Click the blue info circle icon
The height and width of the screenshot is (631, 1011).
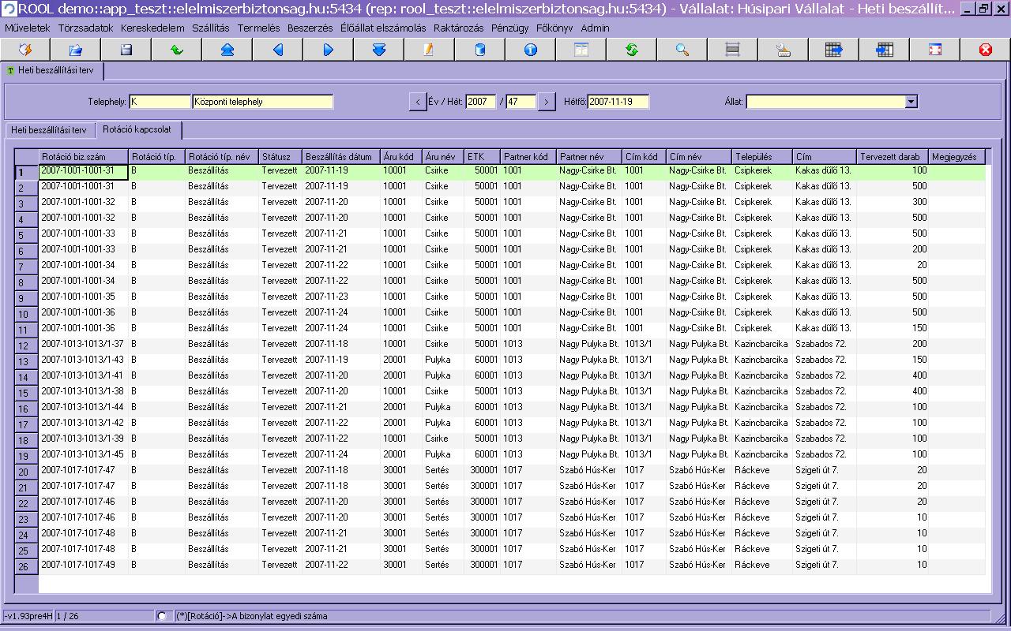tap(531, 50)
